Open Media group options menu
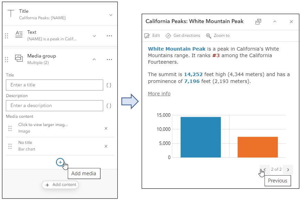Image resolution: width=301 pixels, height=200 pixels. (109, 60)
